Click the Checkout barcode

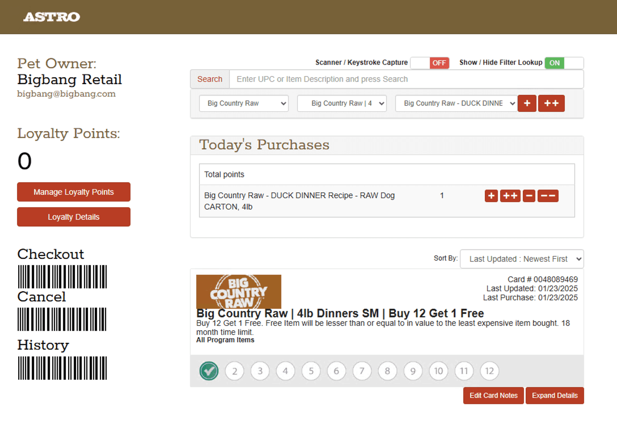[62, 277]
